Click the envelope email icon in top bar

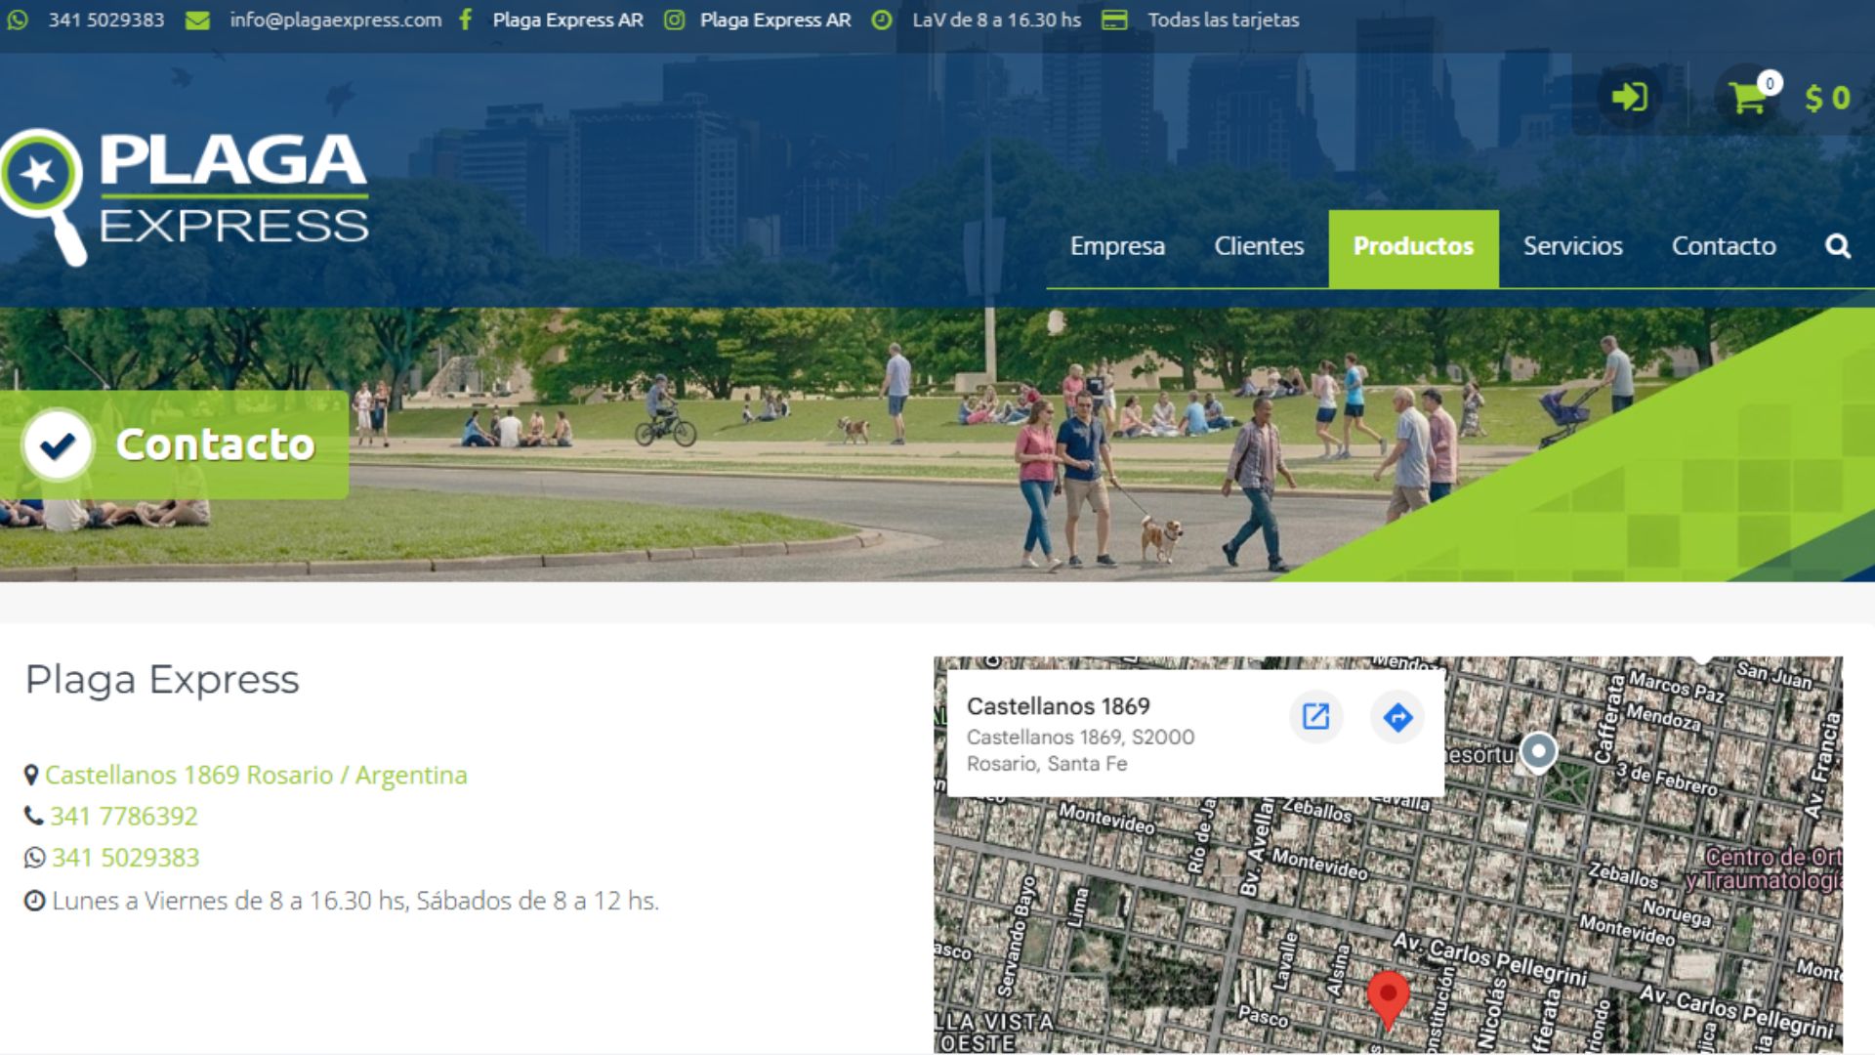[x=197, y=20]
